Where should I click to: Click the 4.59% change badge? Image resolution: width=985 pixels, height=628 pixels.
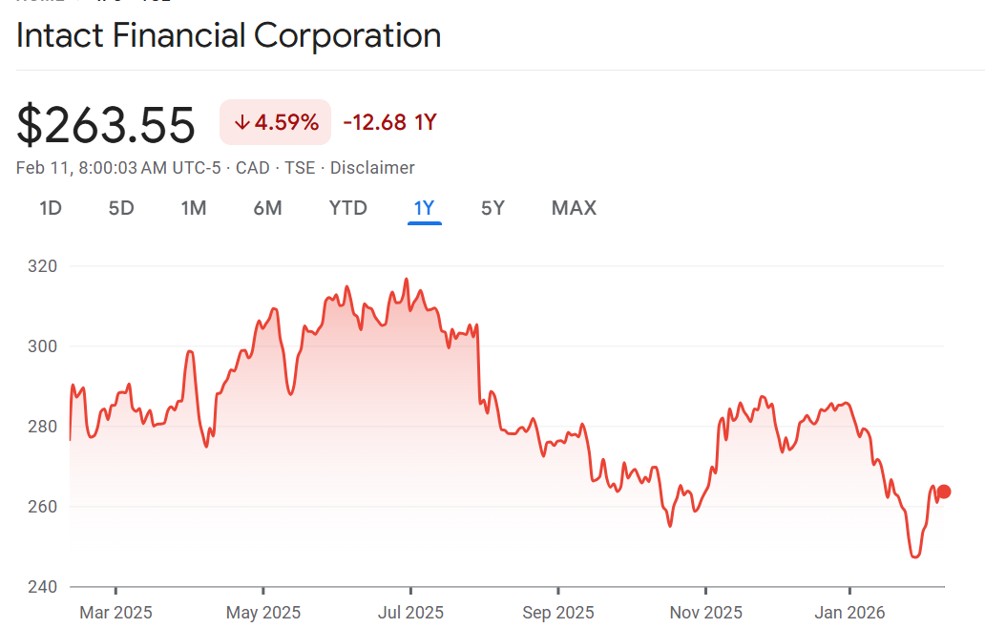(x=275, y=122)
